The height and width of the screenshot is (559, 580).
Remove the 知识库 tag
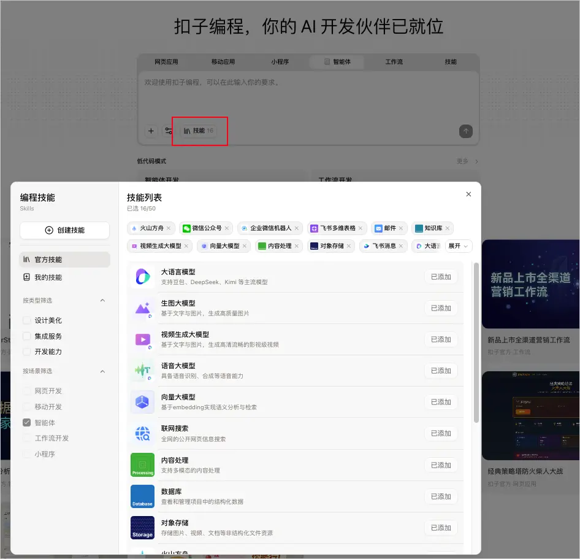pyautogui.click(x=448, y=228)
